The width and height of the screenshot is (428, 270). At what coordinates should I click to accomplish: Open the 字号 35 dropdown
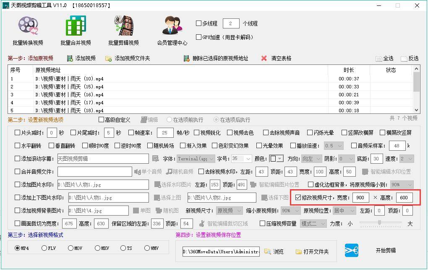coord(242,159)
